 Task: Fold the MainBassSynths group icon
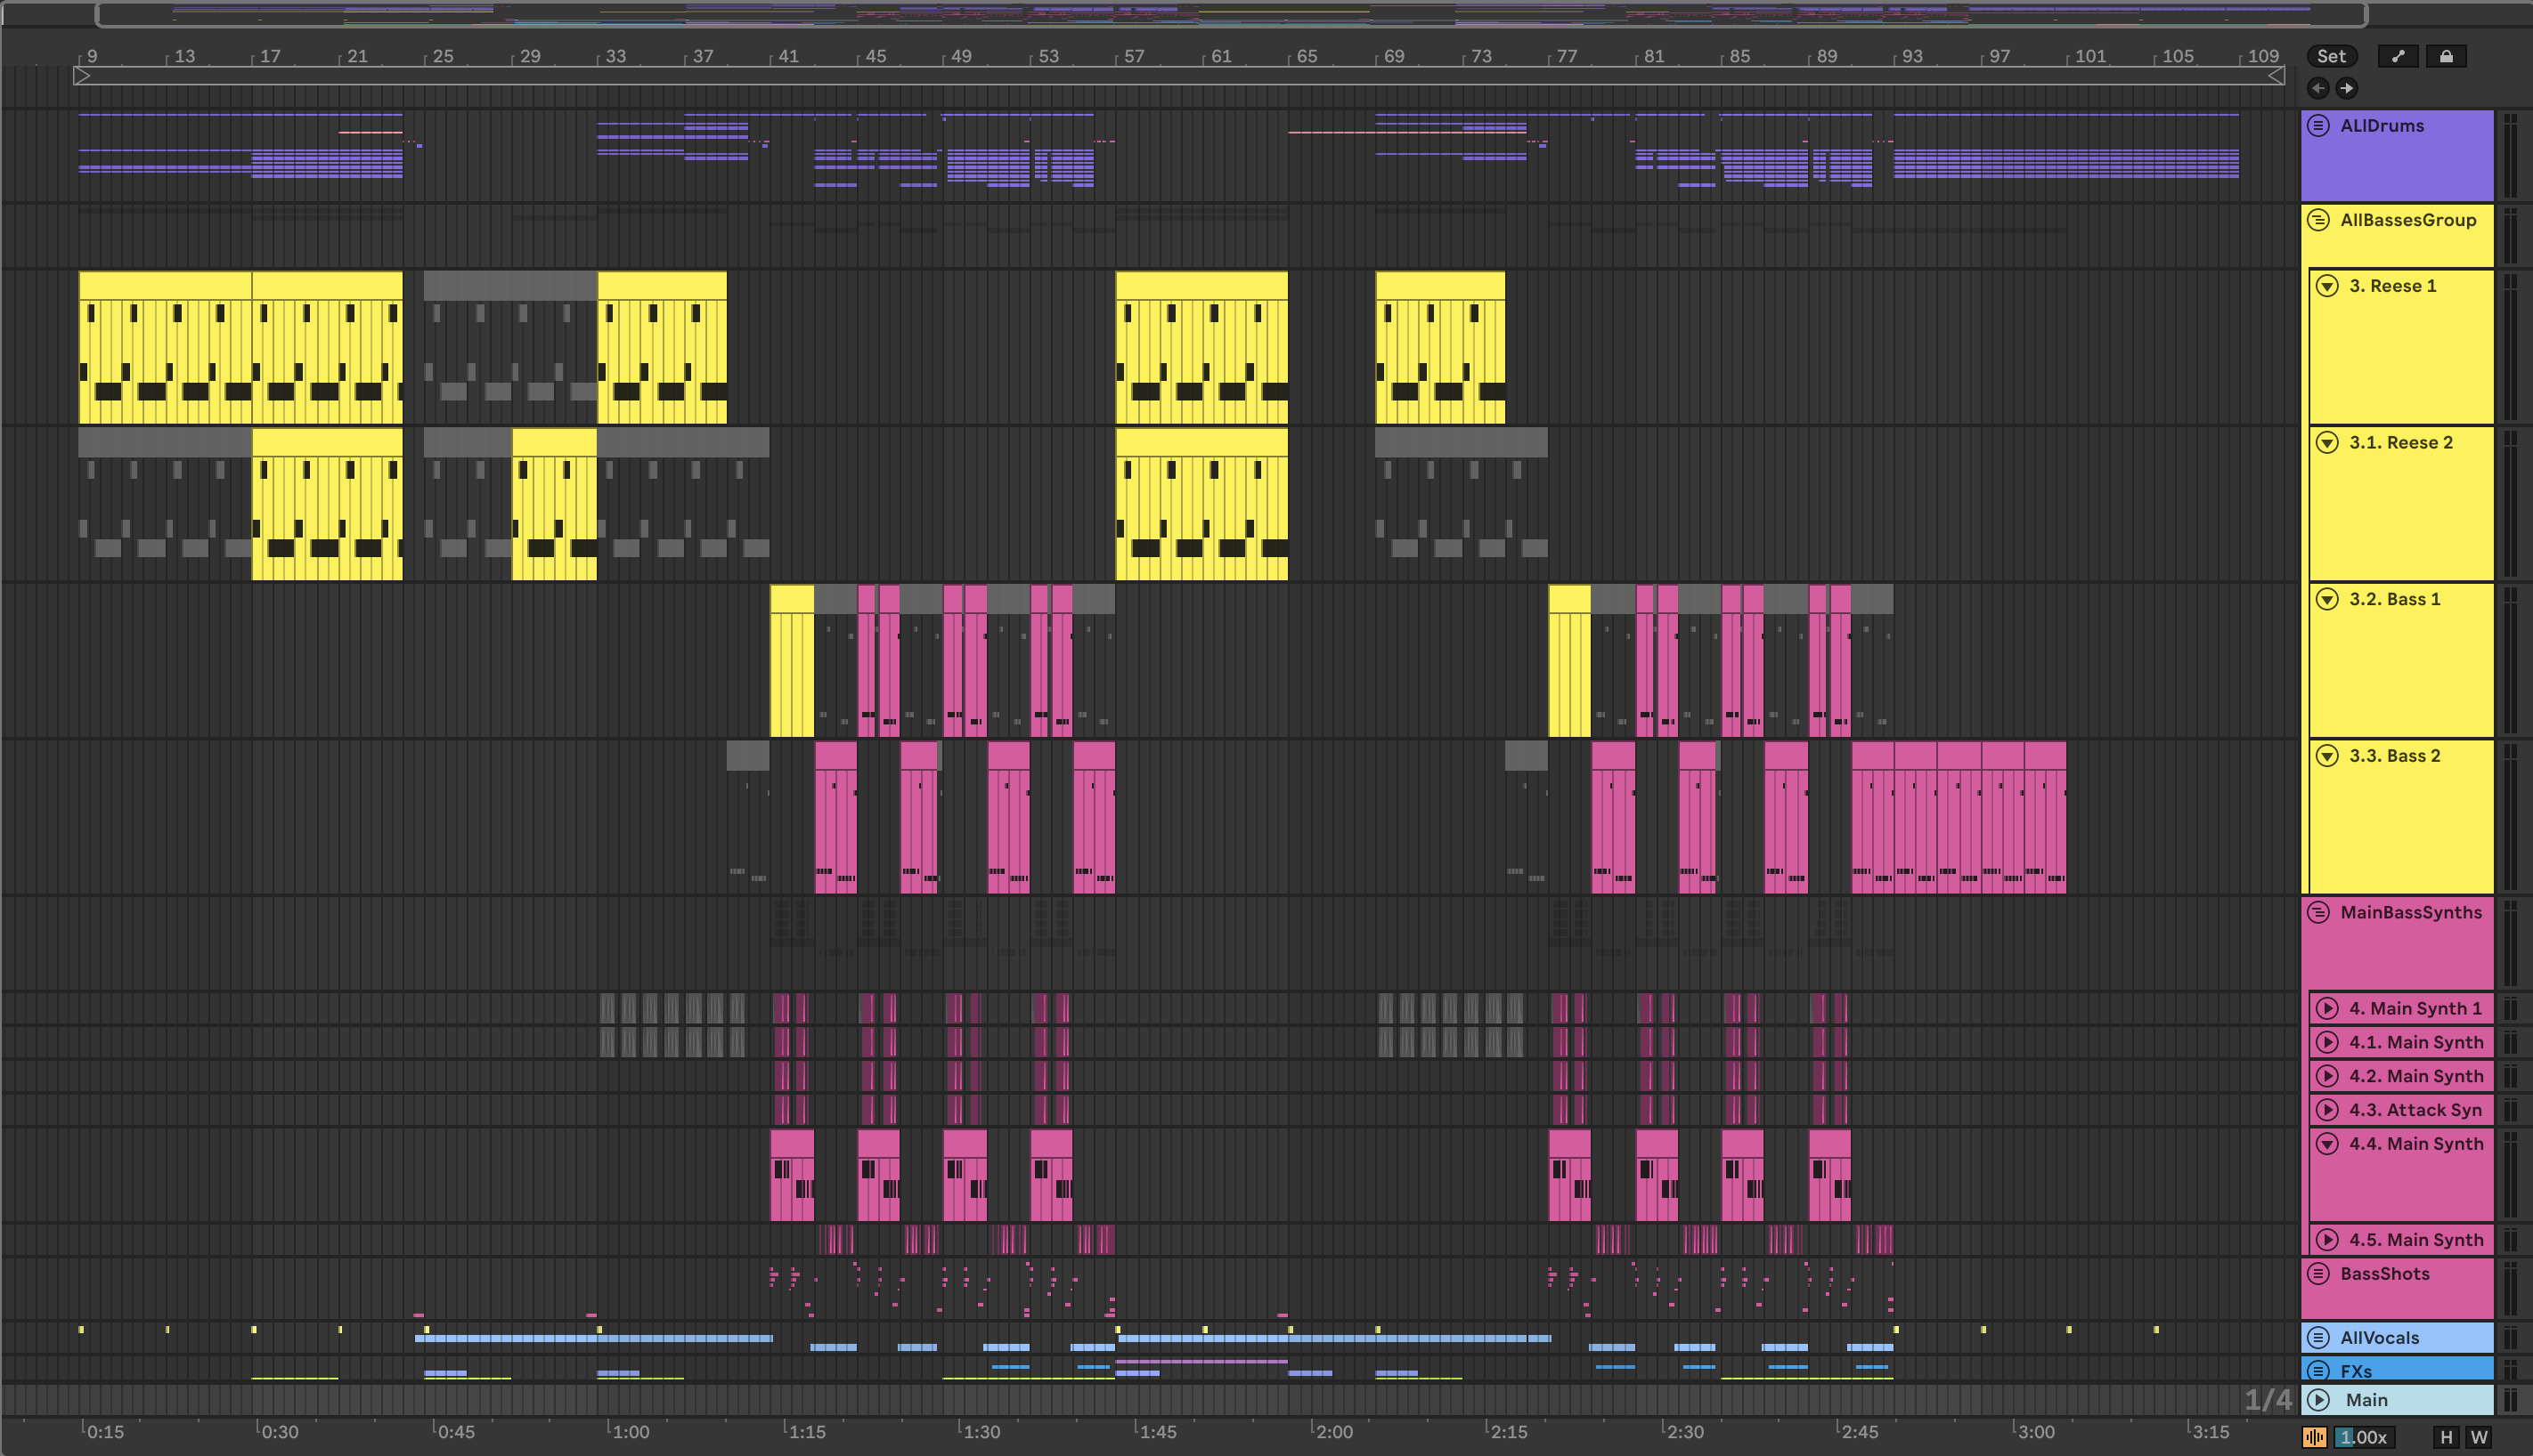pos(2319,912)
